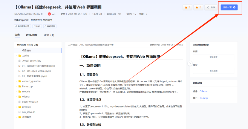Viewport: 248px width, 129px height.
Task: Select the 科技 tag
Action: point(37,26)
